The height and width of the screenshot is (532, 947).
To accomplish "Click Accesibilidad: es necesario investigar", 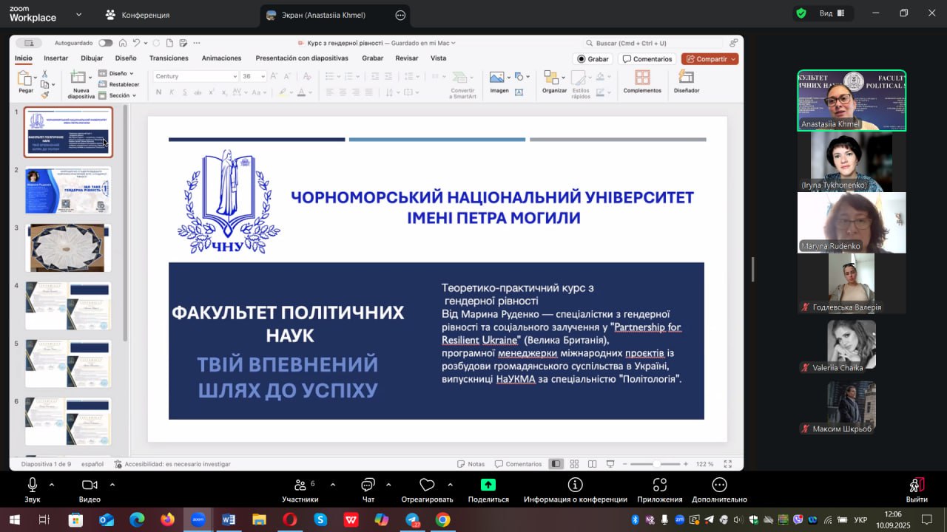I will (172, 464).
